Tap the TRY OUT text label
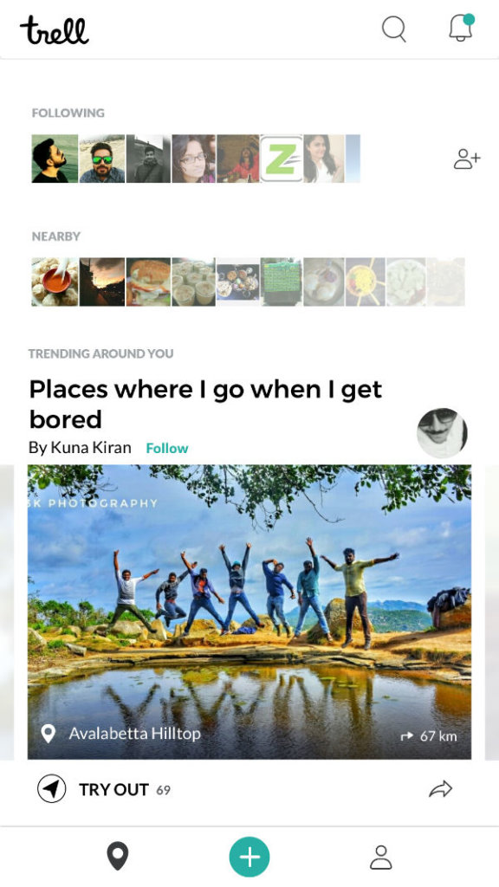This screenshot has width=499, height=887. pos(113,790)
